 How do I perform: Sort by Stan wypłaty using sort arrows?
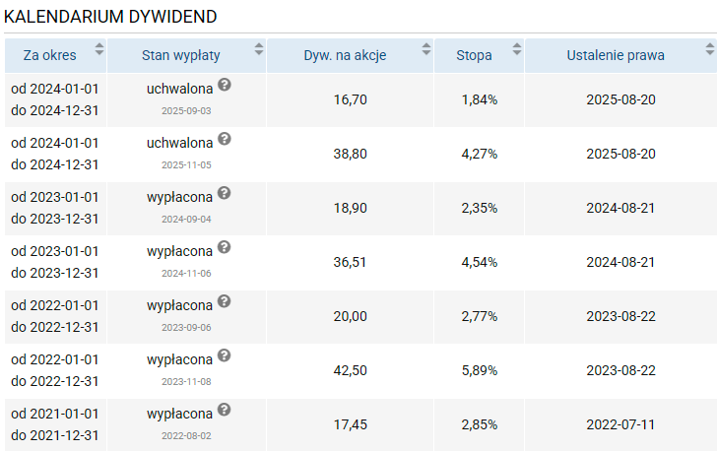[x=259, y=49]
